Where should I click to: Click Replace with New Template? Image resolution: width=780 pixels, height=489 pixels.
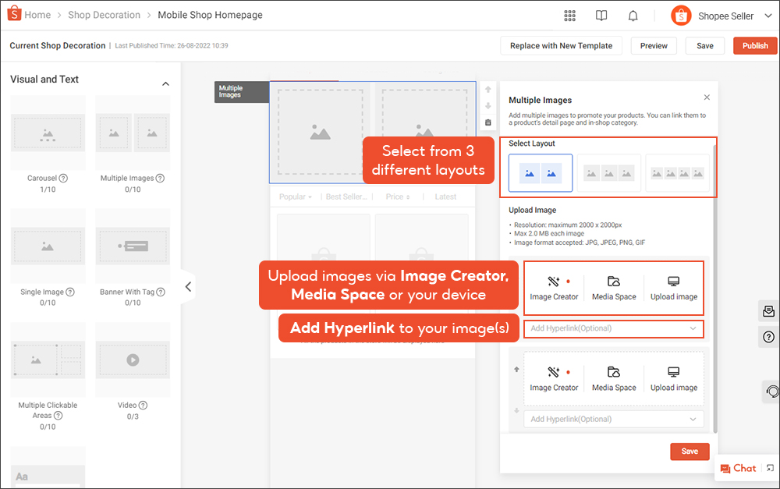[561, 46]
